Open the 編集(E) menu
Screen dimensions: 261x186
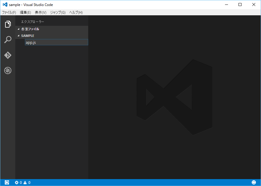[x=25, y=13]
